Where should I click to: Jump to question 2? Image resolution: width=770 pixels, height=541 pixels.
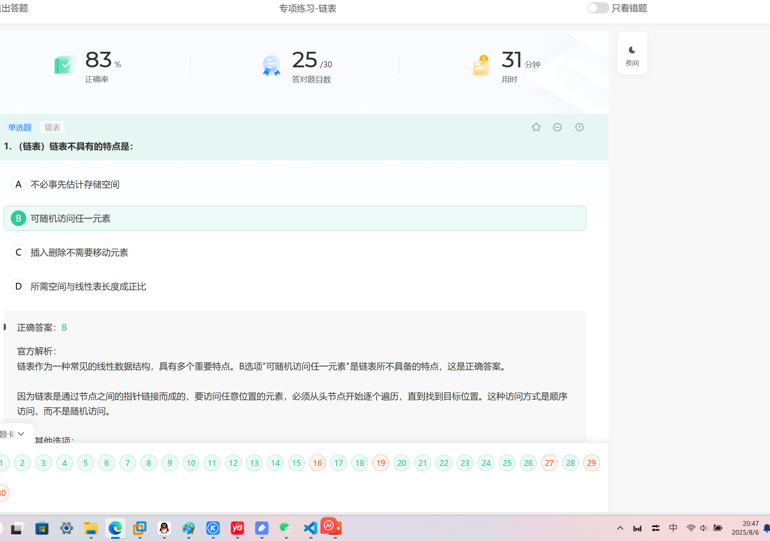tap(22, 463)
